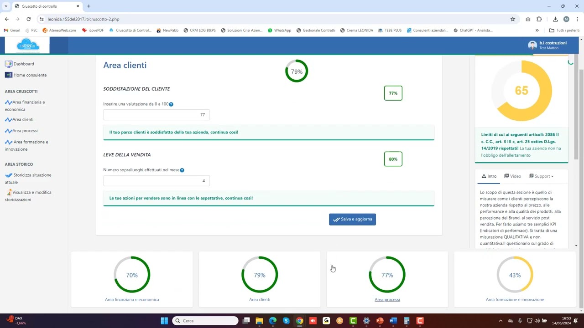This screenshot has width=584, height=328.
Task: Click help icon next to 'Inserire una valutazione'
Action: pyautogui.click(x=171, y=104)
